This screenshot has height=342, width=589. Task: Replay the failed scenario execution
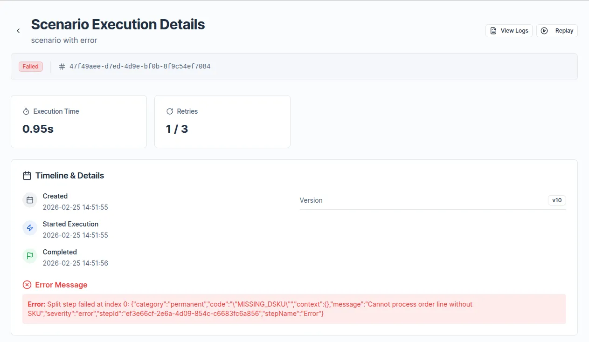pyautogui.click(x=557, y=31)
